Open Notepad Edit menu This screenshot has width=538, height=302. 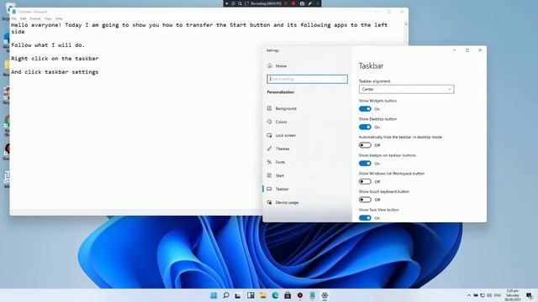pyautogui.click(x=23, y=18)
